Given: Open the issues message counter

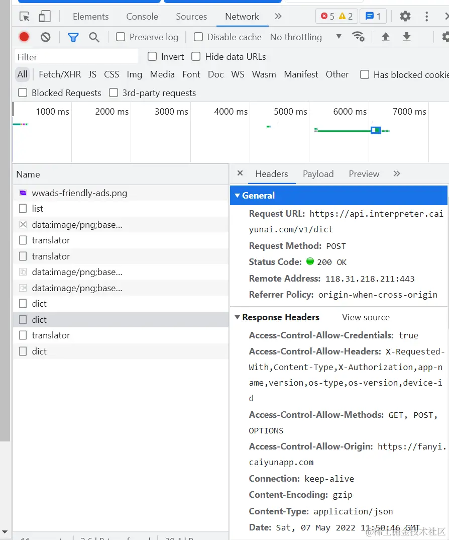Looking at the screenshot, I should 373,16.
